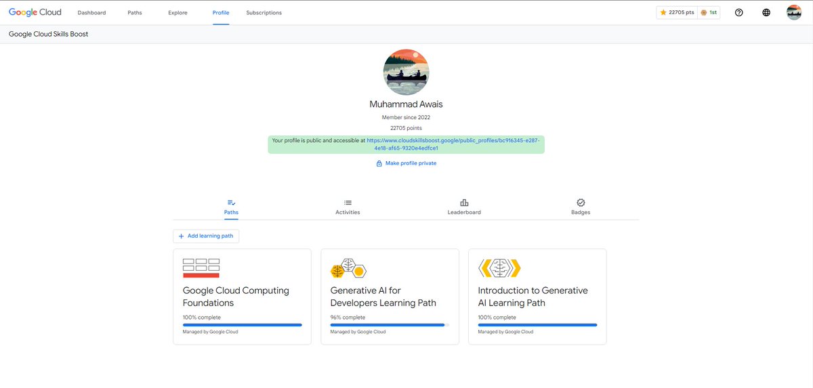Click the Leaderboard bar chart icon
This screenshot has width=813, height=388.
coord(464,202)
